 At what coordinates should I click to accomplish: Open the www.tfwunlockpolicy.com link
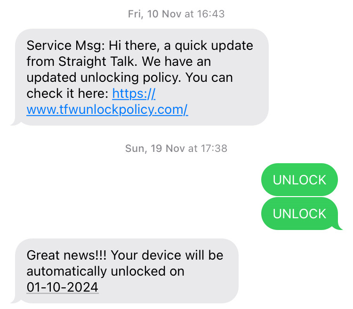click(x=107, y=110)
